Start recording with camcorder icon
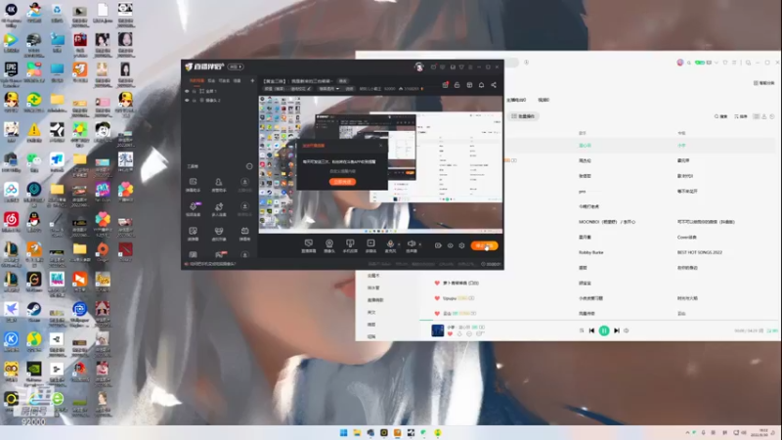 click(x=438, y=245)
